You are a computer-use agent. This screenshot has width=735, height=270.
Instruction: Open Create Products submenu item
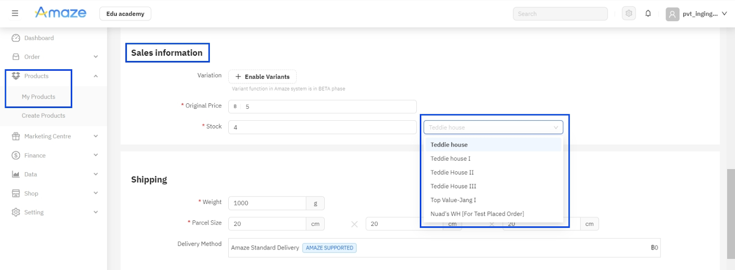44,116
